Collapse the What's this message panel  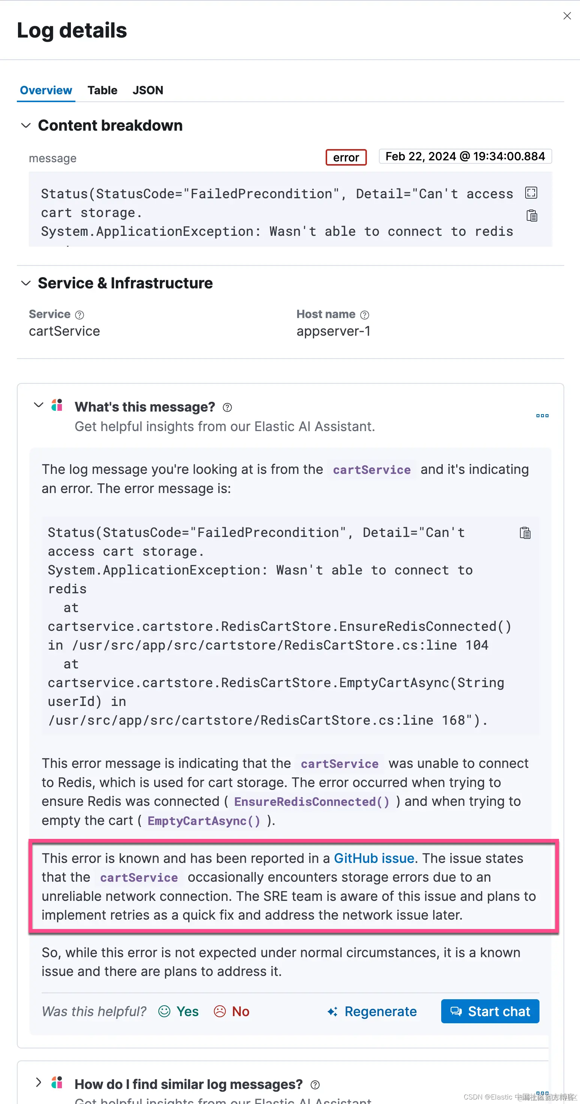39,405
